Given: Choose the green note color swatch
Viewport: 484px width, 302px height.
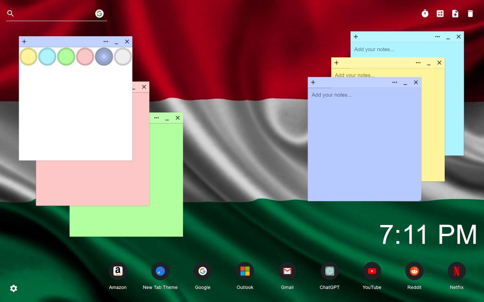Looking at the screenshot, I should tap(66, 57).
